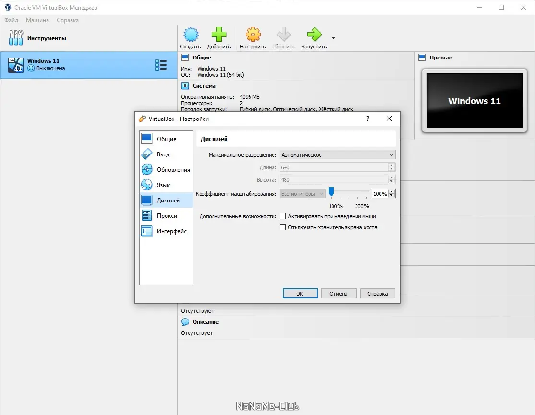Click the Длина width input field
Screen dimensions: 535x415
tap(333, 167)
